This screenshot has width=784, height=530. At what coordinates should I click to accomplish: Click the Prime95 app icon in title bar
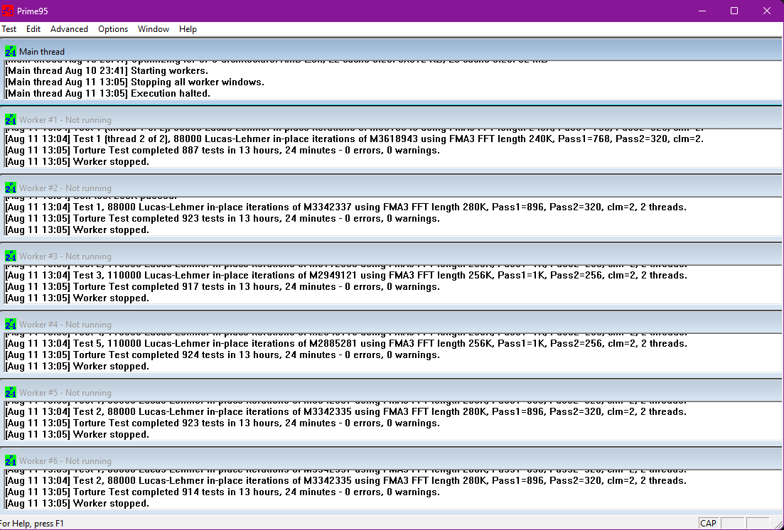[x=8, y=11]
